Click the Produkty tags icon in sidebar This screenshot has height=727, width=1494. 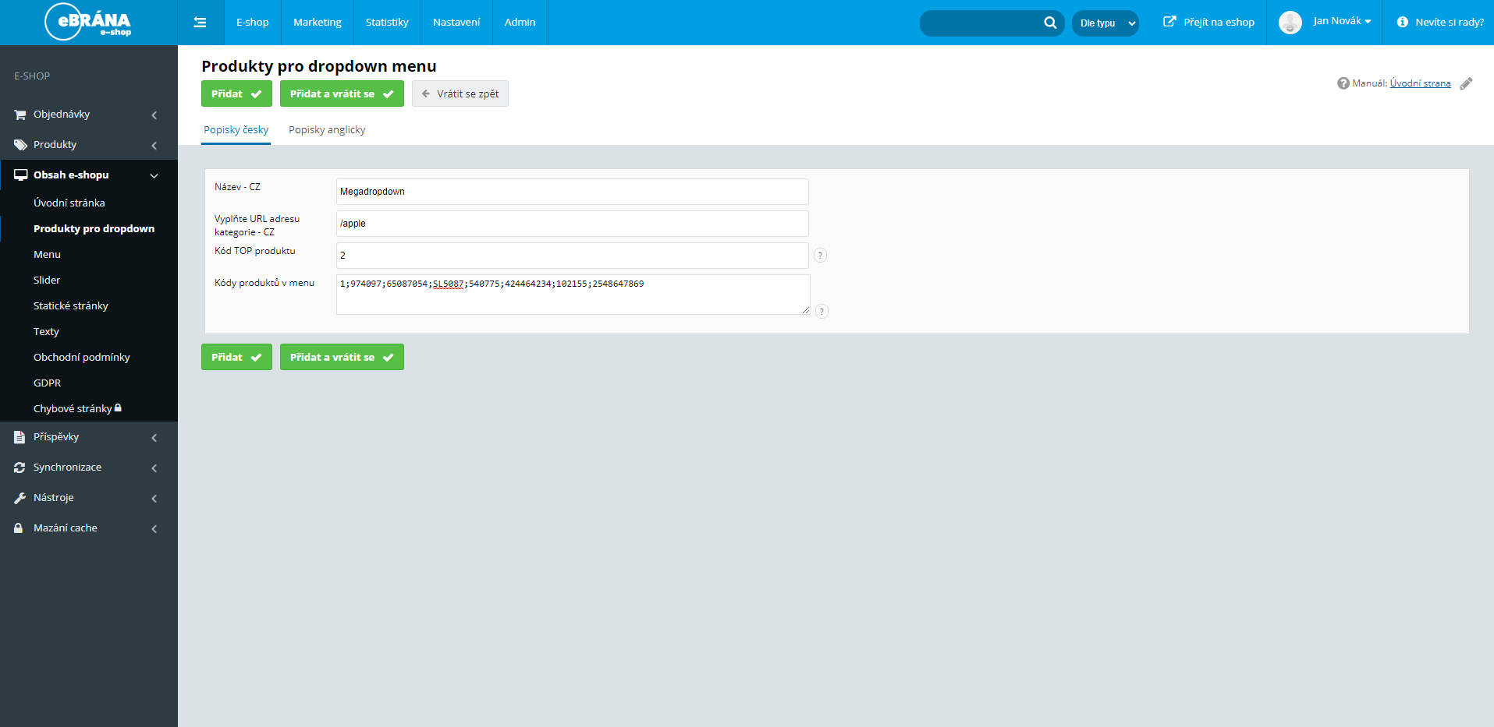20,145
